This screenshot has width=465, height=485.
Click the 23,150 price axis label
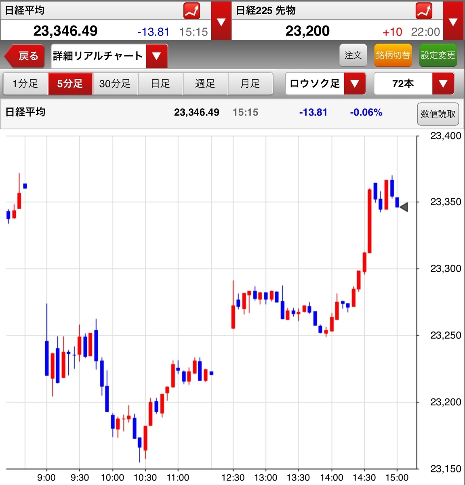[446, 469]
